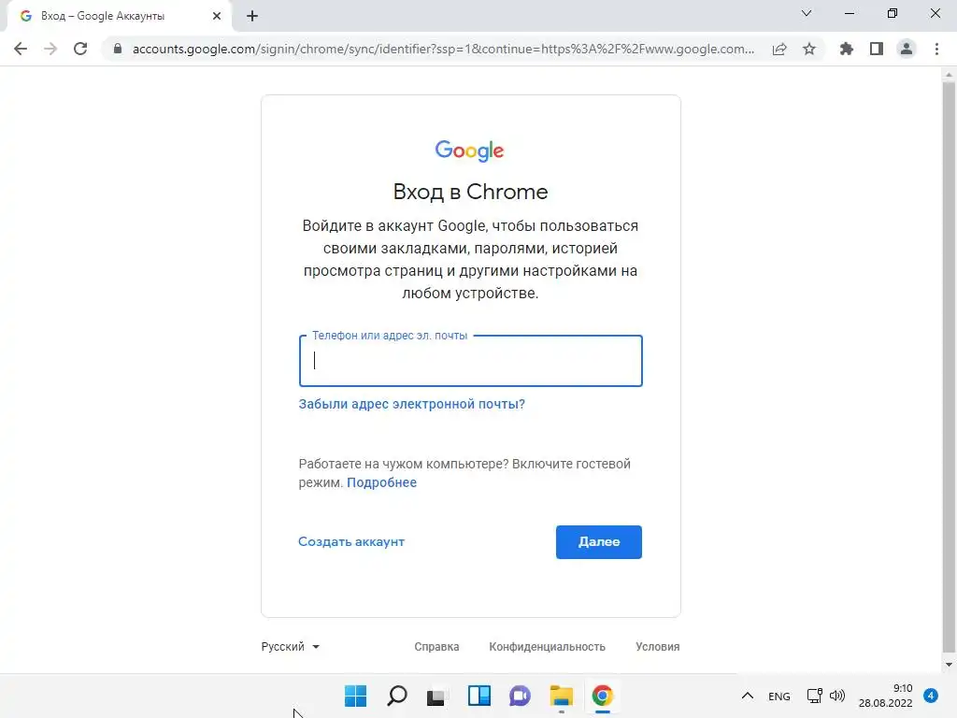Bookmark this page with the star icon

point(809,49)
